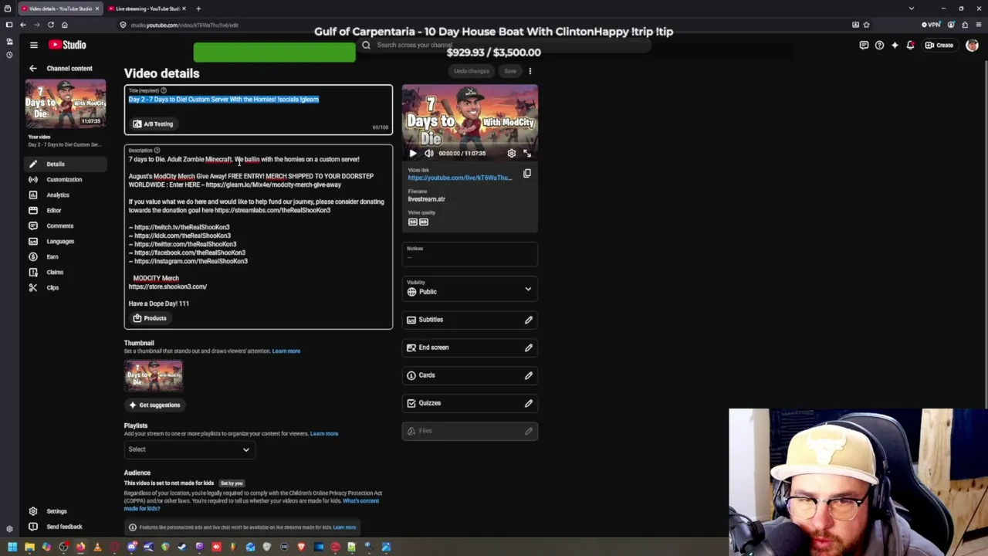Mute the video preview volume

pos(429,154)
